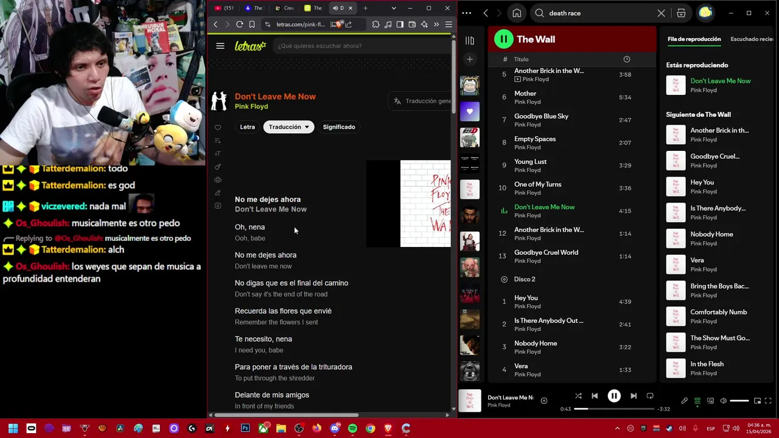
Task: Play Young Lust track row
Action: coord(573,165)
